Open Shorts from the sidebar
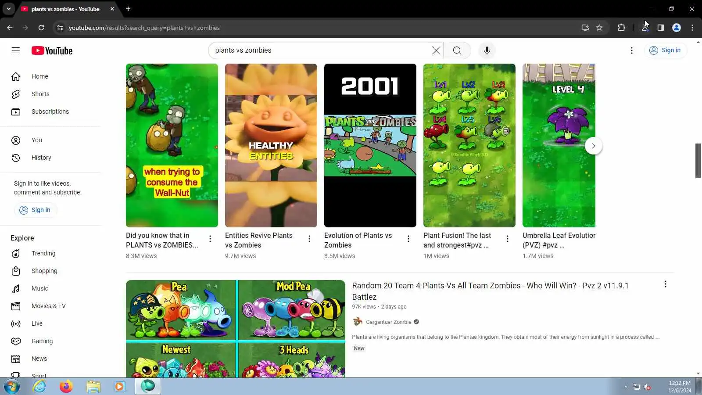Image resolution: width=702 pixels, height=395 pixels. (50, 94)
